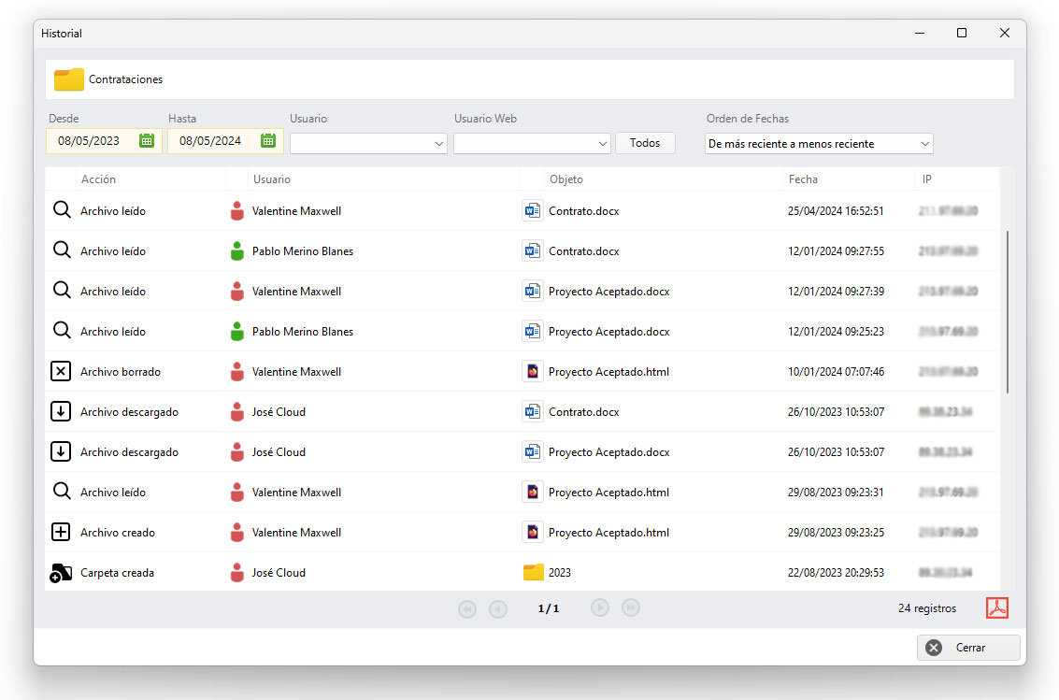Viewport: 1059px width, 700px height.
Task: Sort by the Usuario column header
Action: (271, 179)
